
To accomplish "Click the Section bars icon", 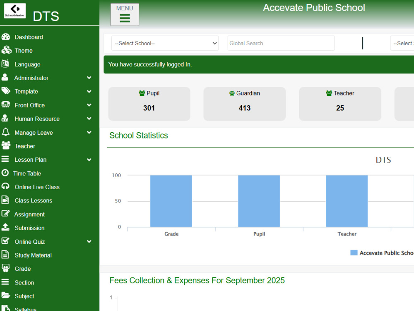I will 5,282.
